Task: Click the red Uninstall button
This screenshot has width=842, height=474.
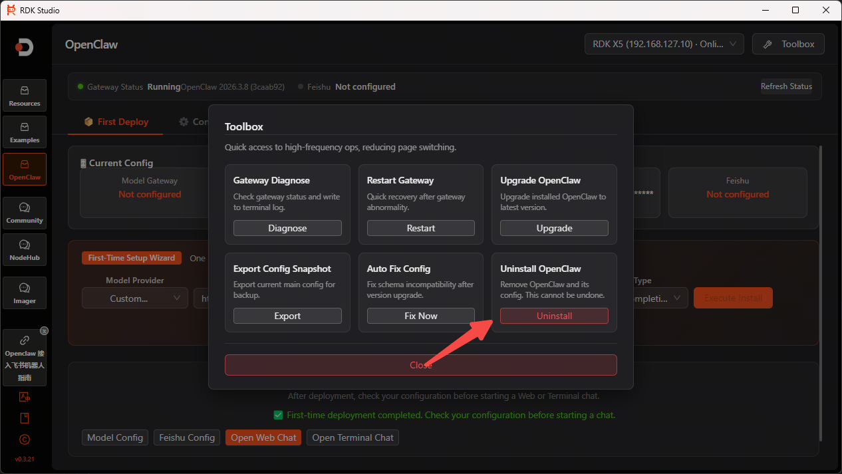Action: [554, 316]
